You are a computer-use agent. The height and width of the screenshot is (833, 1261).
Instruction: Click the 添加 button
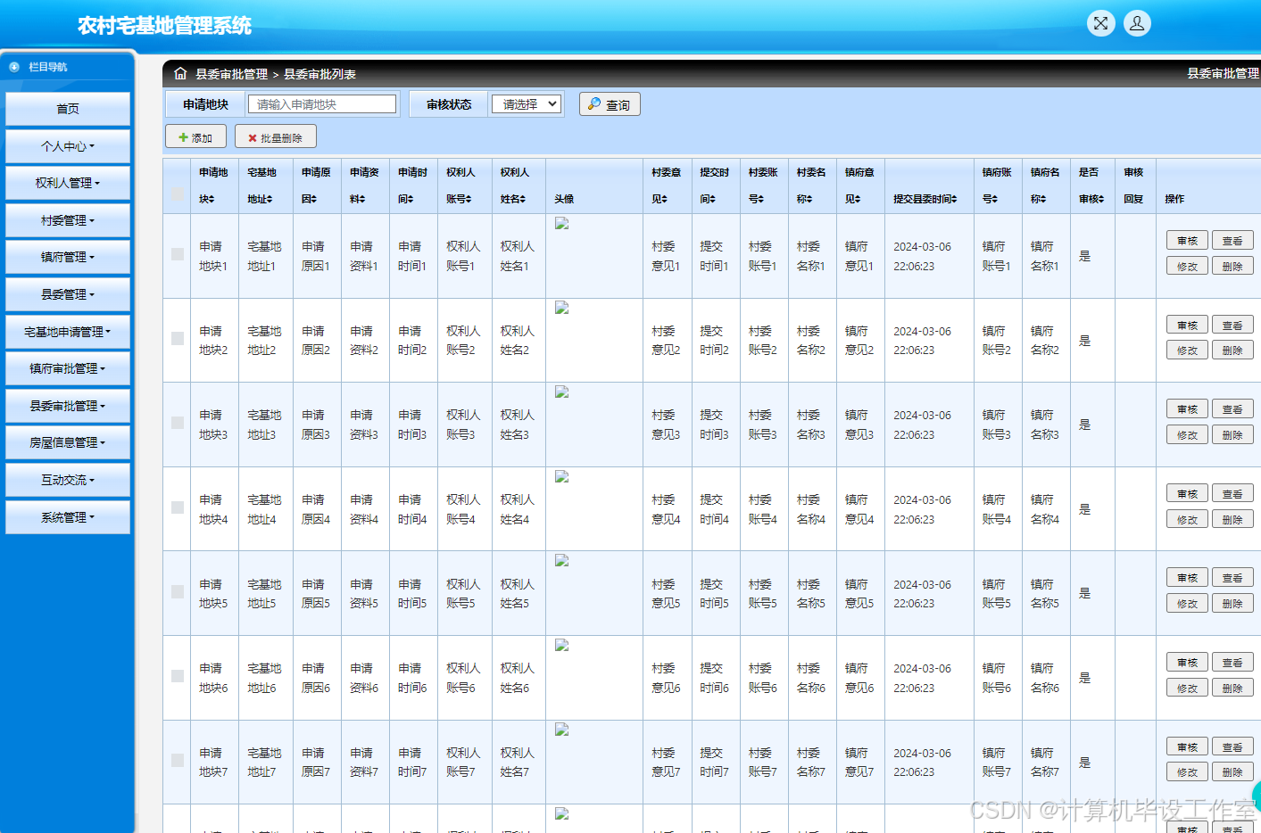click(195, 137)
